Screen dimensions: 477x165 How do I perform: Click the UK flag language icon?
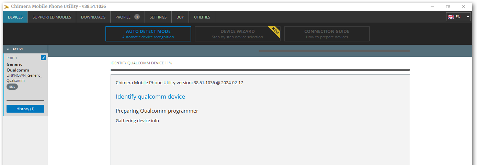tap(451, 17)
